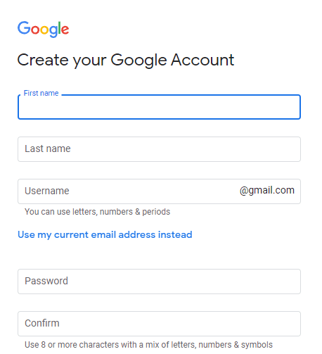Click the Last name placeholder text
Screen dimensions: 322x354
click(48, 148)
